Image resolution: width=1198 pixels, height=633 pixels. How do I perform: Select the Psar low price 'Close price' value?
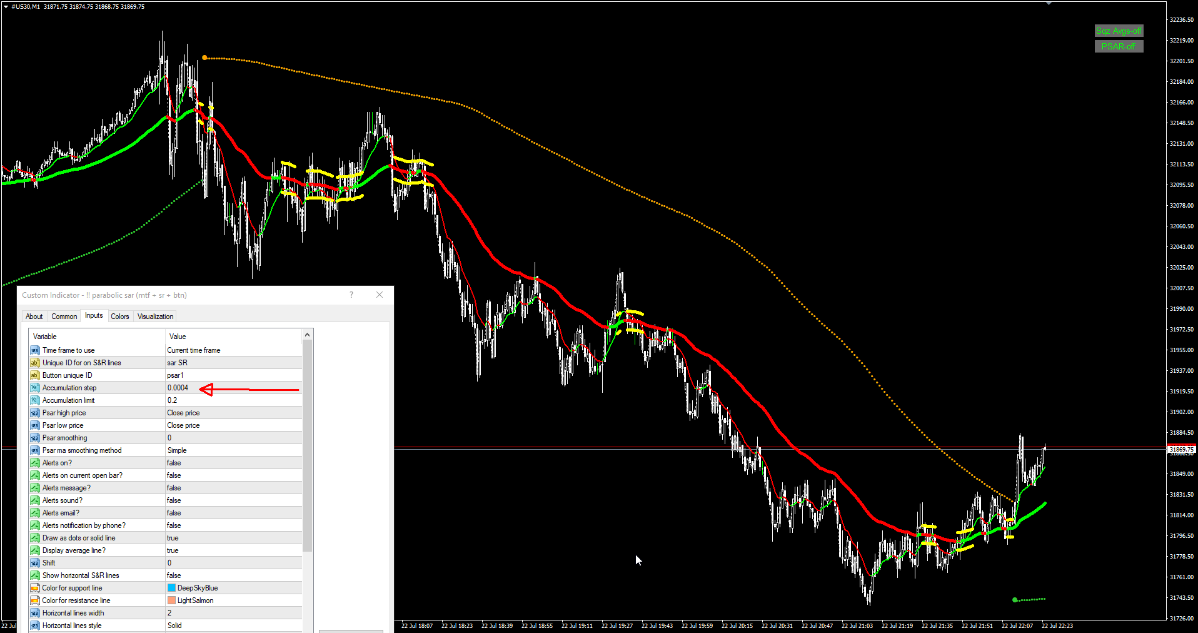[183, 425]
